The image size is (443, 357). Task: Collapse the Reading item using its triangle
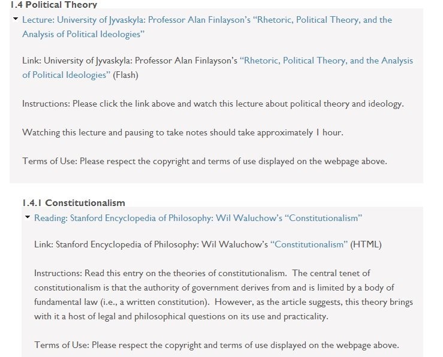click(28, 217)
